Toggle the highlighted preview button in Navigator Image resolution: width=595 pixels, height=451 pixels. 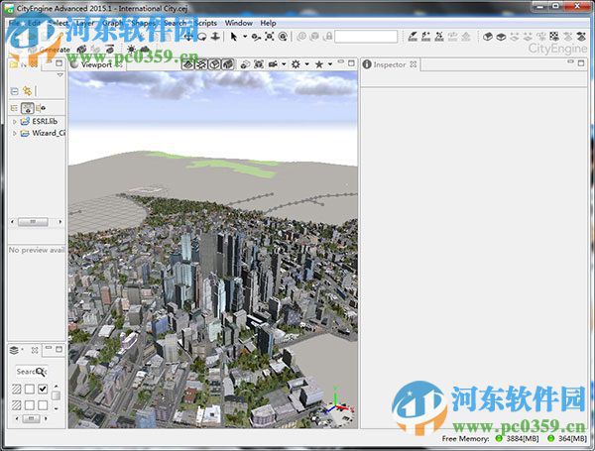(x=28, y=108)
